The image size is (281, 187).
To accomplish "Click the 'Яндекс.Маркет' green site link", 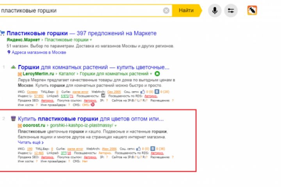I will (23, 40).
